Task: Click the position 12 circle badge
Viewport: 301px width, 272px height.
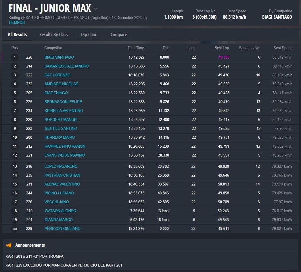Action: pyautogui.click(x=15, y=155)
